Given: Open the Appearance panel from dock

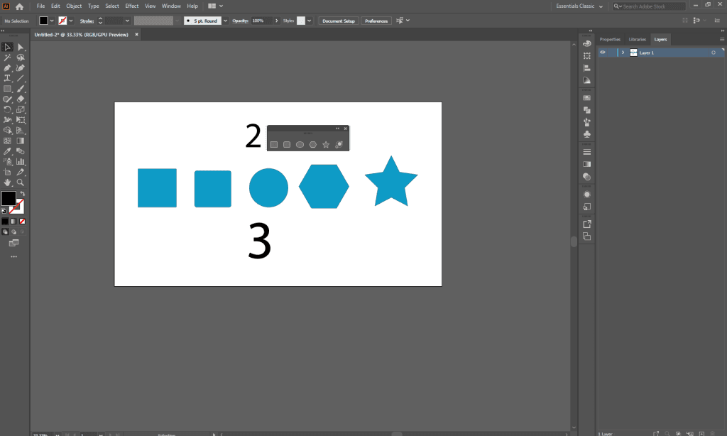Looking at the screenshot, I should pyautogui.click(x=587, y=195).
